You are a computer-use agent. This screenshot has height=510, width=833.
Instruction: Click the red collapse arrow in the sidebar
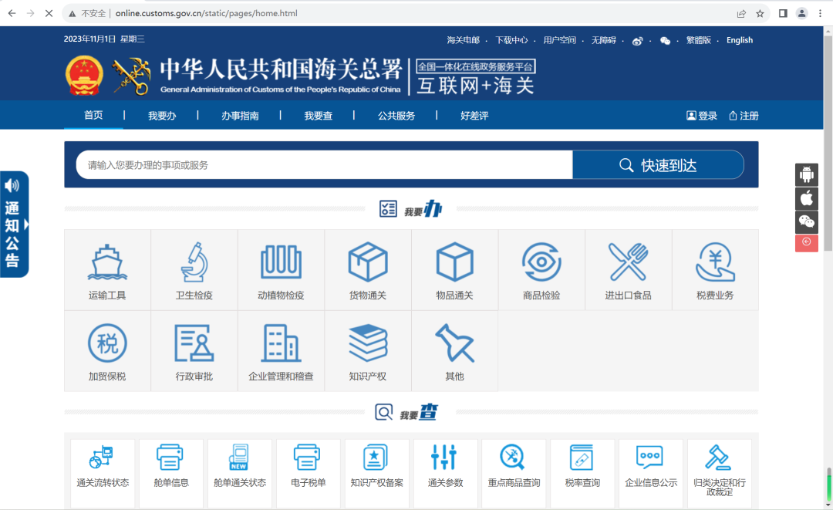coord(807,243)
